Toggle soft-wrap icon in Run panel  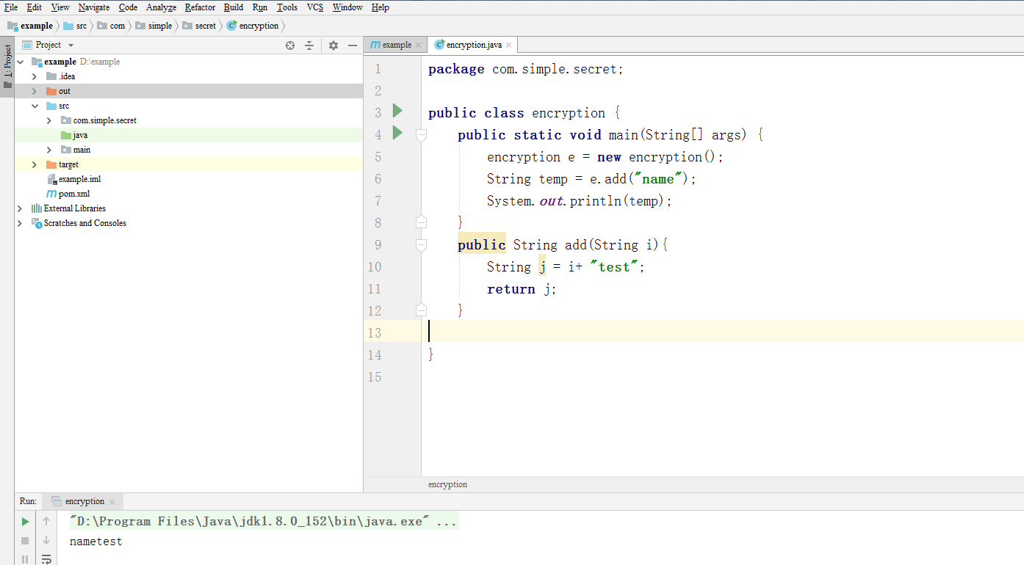(x=46, y=559)
